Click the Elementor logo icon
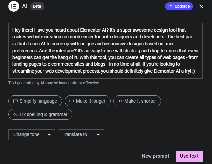This screenshot has height=164, width=212. click(14, 6)
